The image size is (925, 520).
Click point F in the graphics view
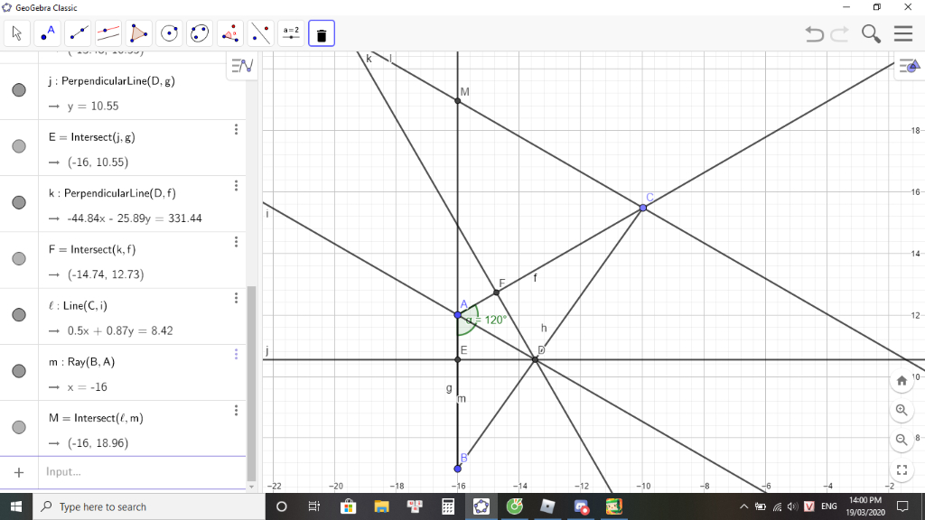496,292
